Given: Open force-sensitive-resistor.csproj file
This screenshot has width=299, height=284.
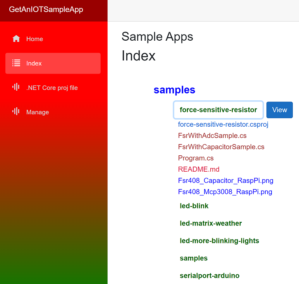Looking at the screenshot, I should pos(223,124).
